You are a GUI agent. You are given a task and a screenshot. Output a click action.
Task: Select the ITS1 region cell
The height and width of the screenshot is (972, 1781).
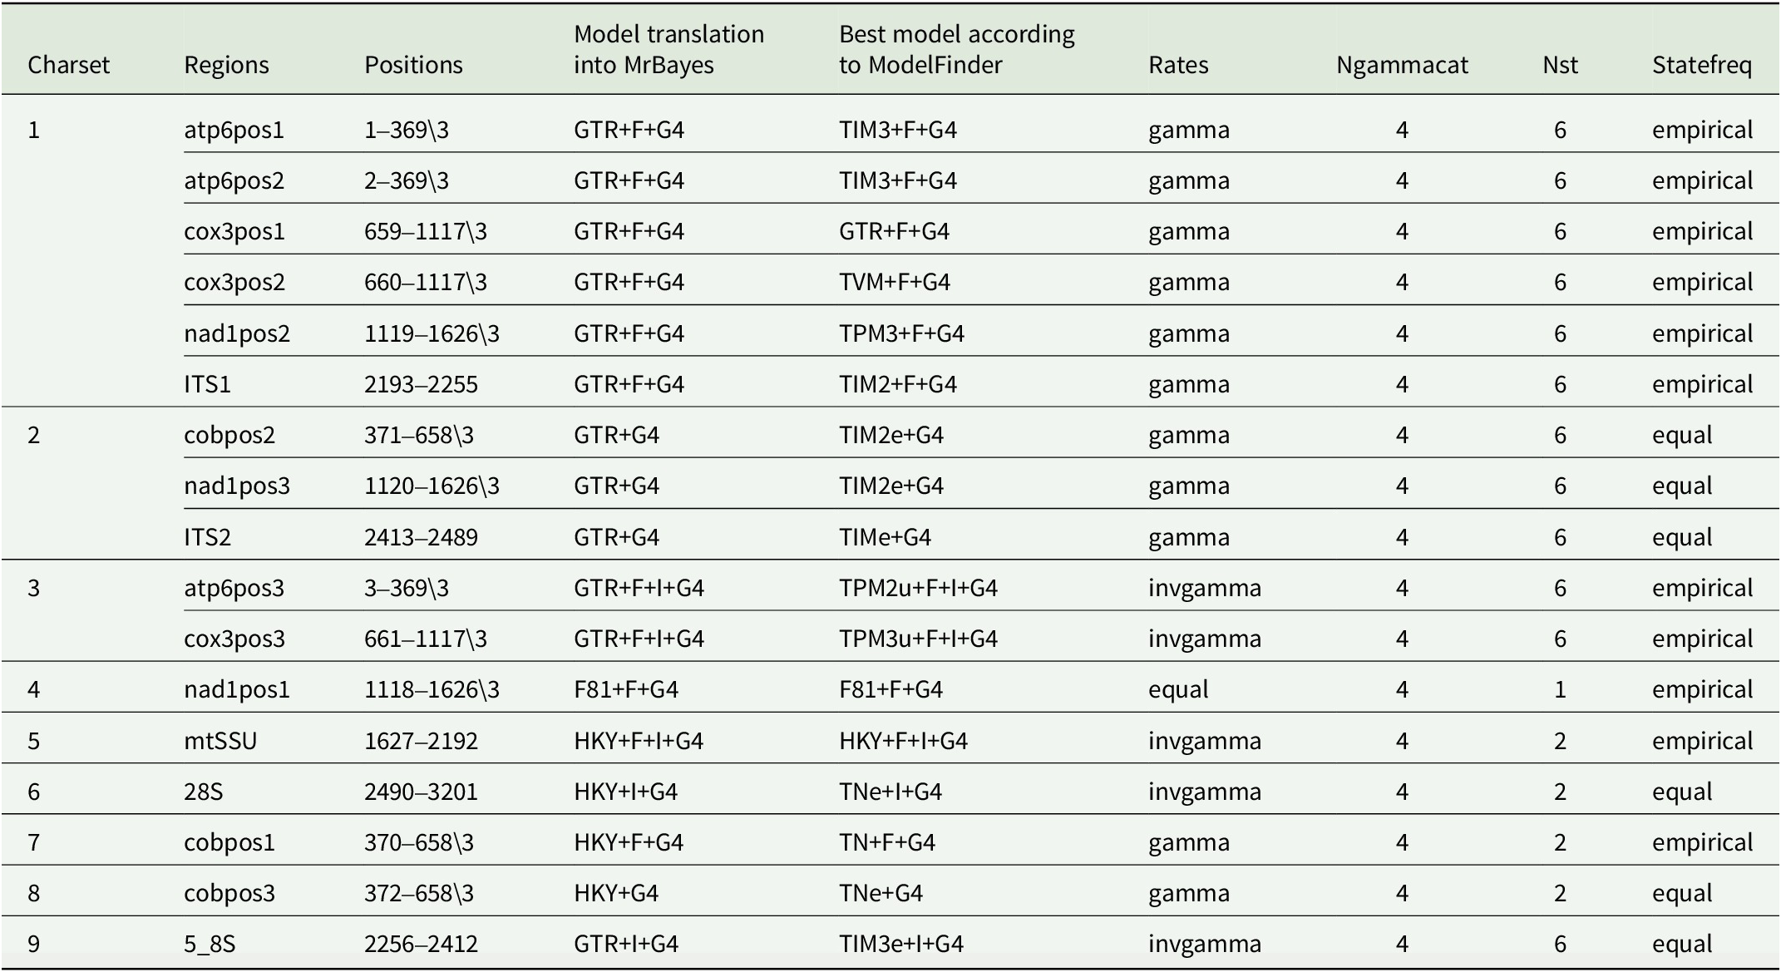click(207, 384)
